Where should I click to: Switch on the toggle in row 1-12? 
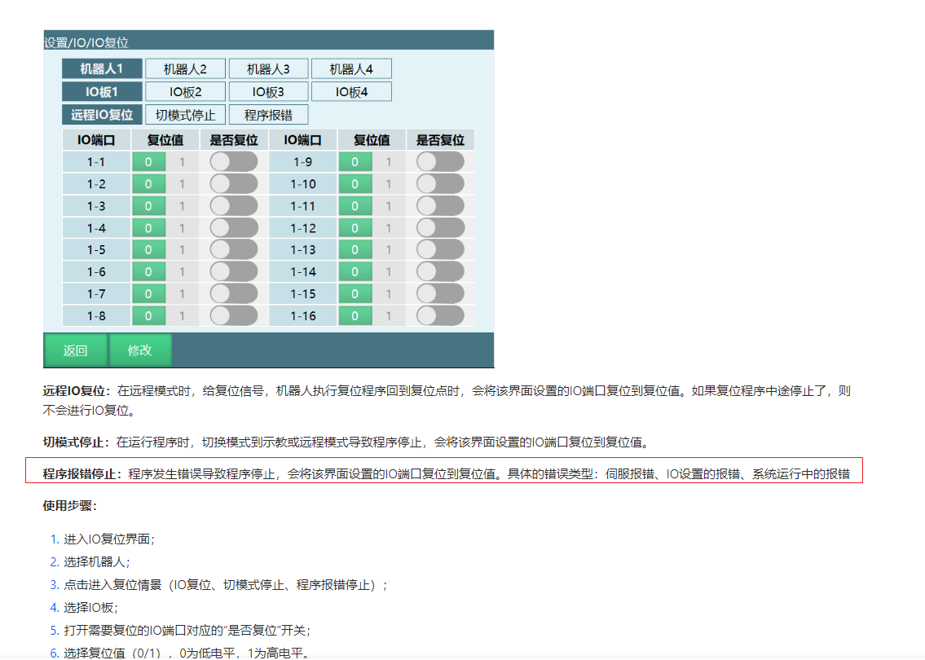pyautogui.click(x=439, y=228)
